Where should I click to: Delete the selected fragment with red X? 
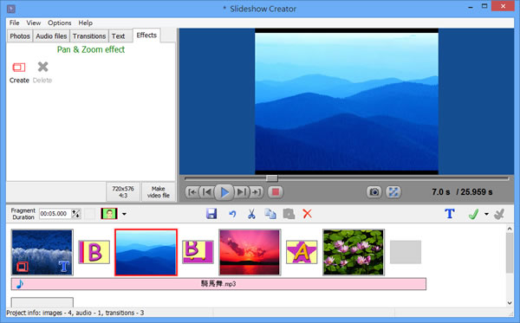click(308, 214)
